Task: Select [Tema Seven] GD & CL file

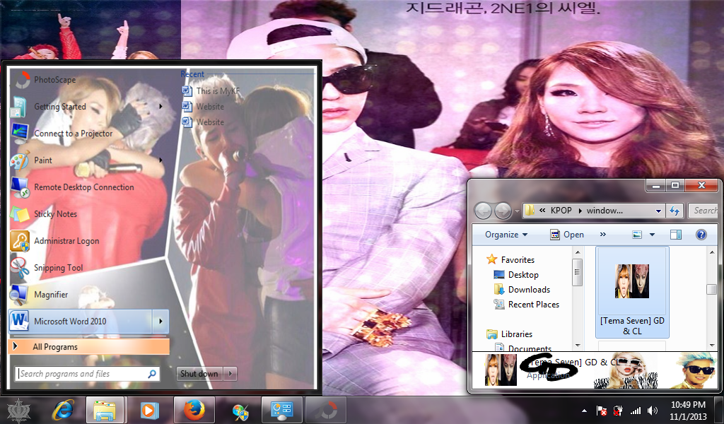Action: (632, 293)
